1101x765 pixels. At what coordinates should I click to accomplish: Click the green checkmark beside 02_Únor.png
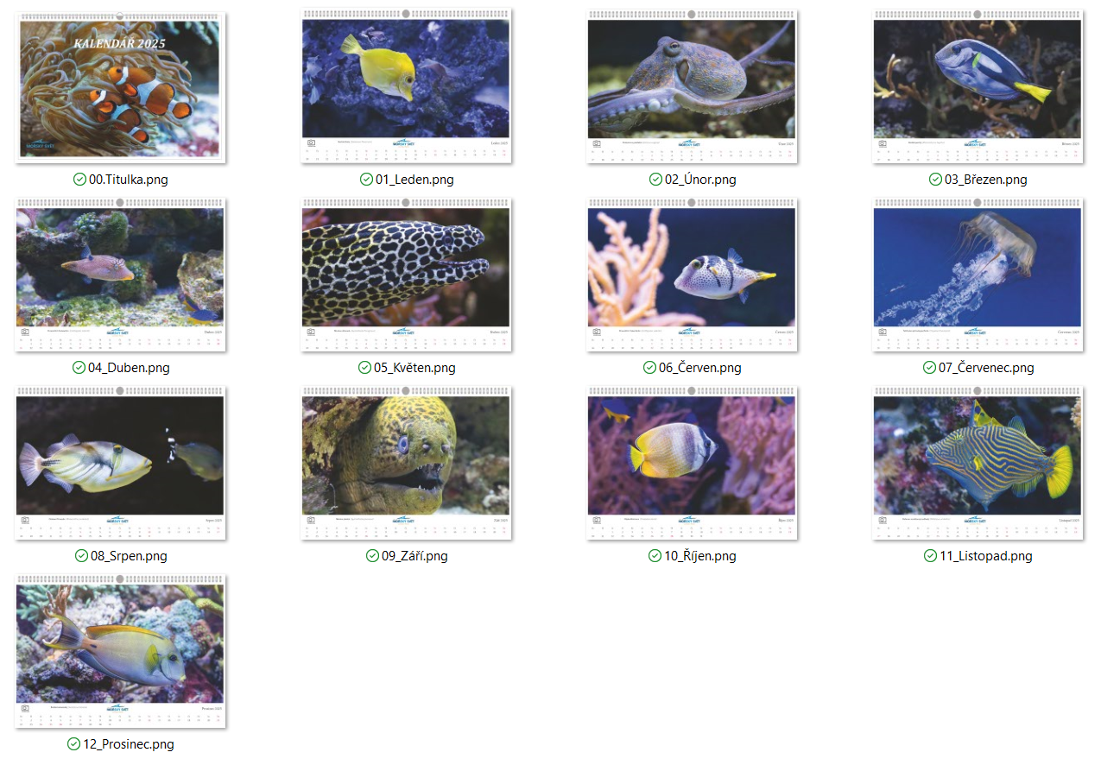[x=655, y=180]
